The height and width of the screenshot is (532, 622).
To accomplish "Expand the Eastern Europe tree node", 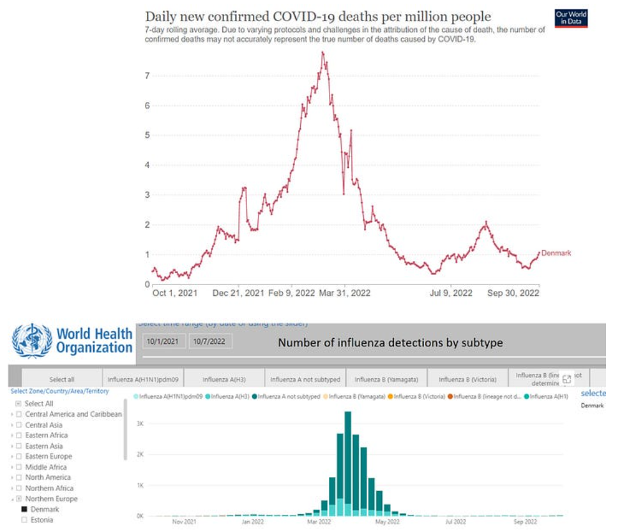I will 12,457.
